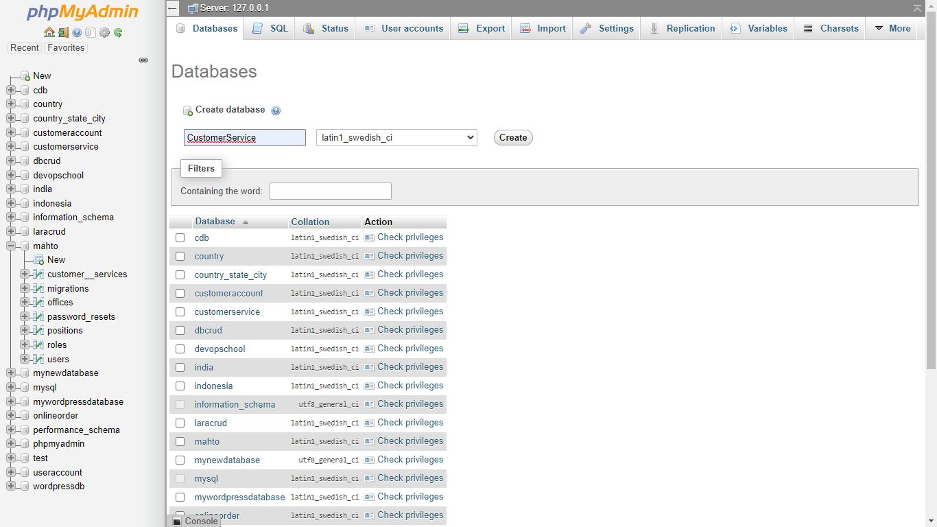The image size is (937, 527).
Task: Expand the wordpressdb database in sidebar
Action: tap(11, 487)
